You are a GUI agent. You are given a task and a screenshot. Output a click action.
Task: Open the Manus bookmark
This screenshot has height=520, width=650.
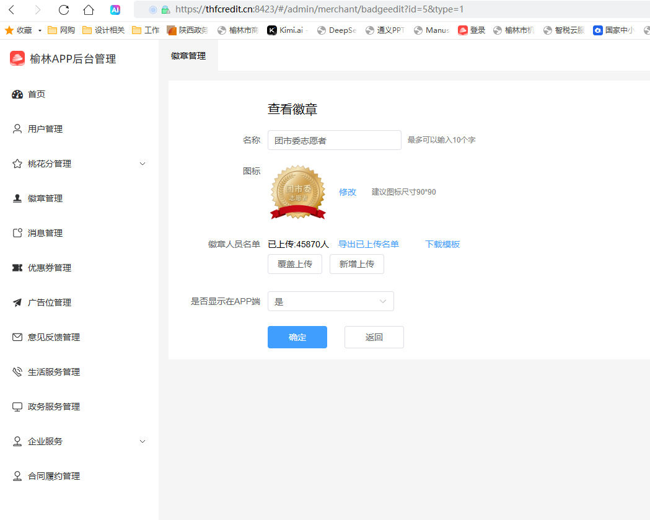431,30
